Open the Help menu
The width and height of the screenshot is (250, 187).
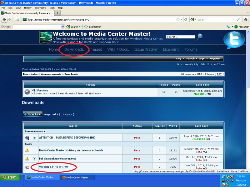[60, 8]
